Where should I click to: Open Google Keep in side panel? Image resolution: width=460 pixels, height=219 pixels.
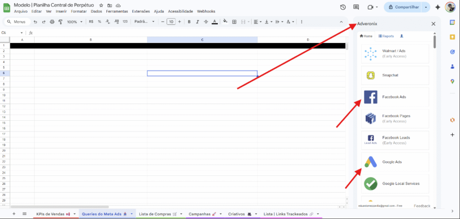click(x=452, y=37)
